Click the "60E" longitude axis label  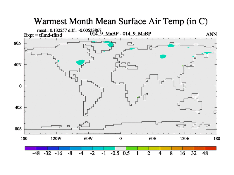pos(152,138)
